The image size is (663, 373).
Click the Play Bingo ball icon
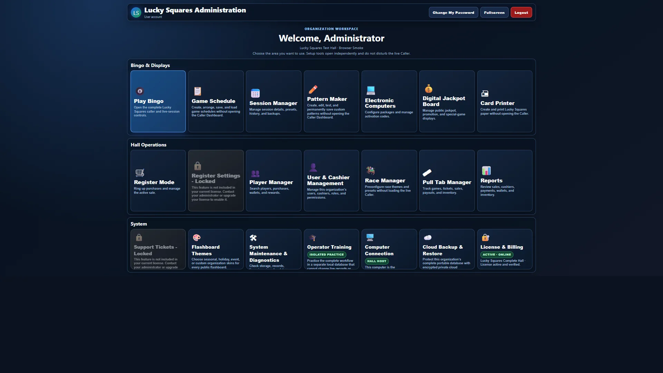[140, 91]
